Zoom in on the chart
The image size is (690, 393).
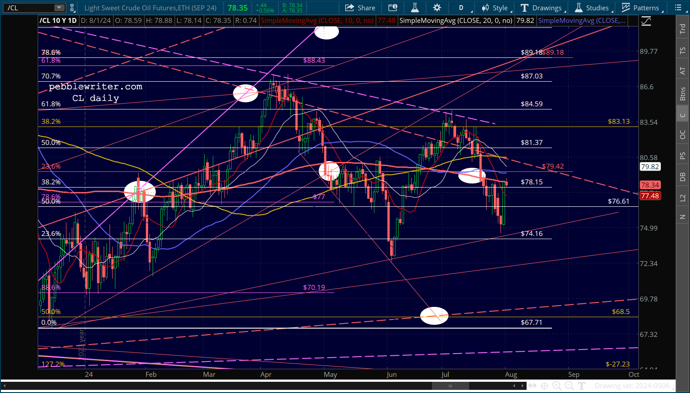(x=557, y=386)
